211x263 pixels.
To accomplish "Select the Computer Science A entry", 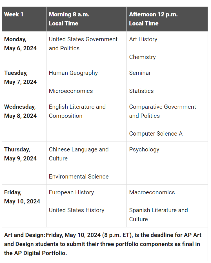I will point(156,134).
